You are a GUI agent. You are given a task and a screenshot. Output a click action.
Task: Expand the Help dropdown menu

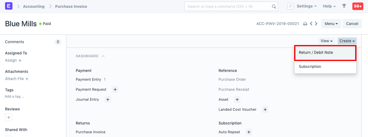(x=329, y=6)
